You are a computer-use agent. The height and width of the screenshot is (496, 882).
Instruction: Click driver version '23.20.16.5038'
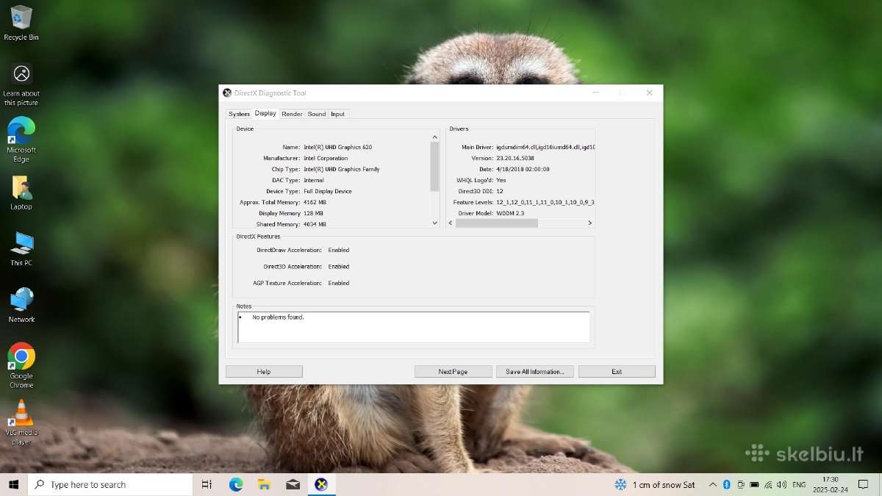point(515,158)
